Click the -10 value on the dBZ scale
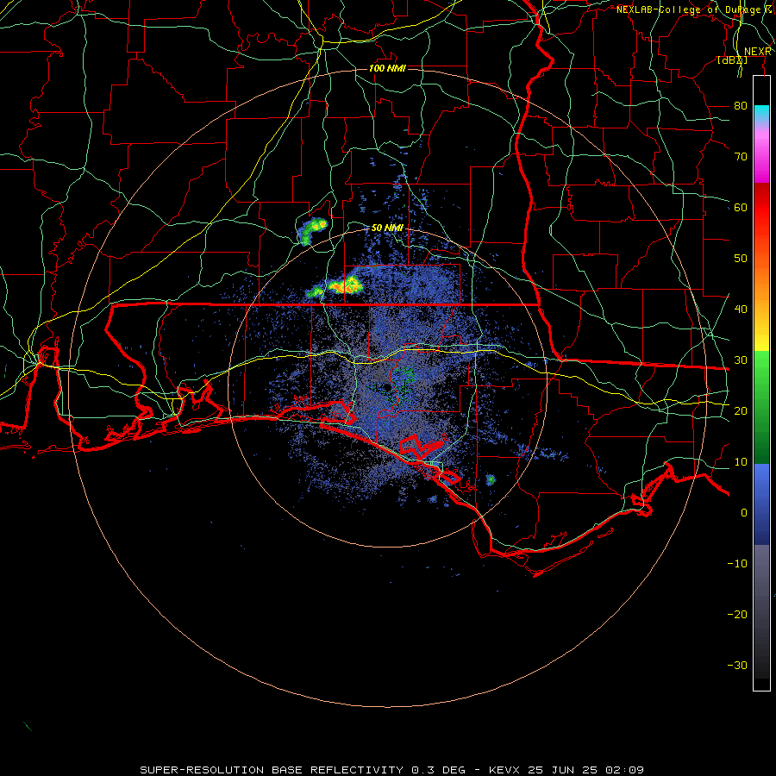The image size is (776, 776). point(737,563)
